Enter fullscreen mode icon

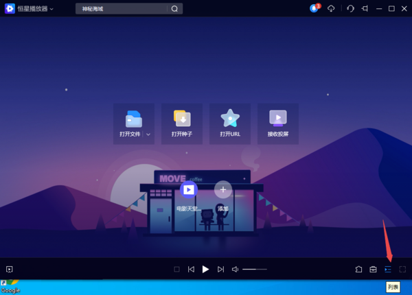[402, 270]
